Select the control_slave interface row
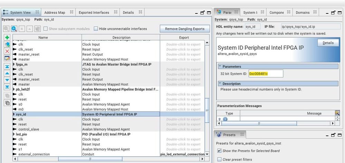This screenshot has height=163, width=345. click(x=108, y=129)
